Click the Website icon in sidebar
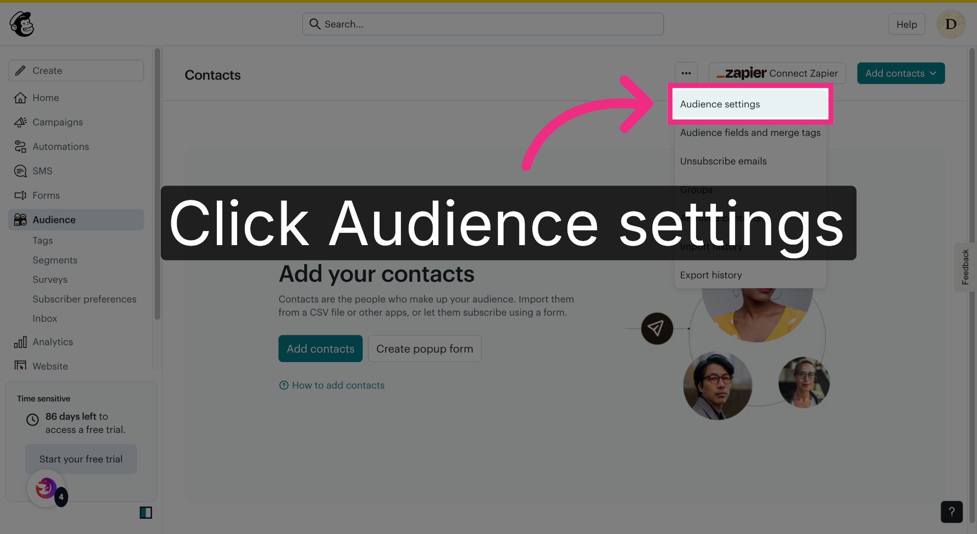The width and height of the screenshot is (977, 534). point(20,366)
